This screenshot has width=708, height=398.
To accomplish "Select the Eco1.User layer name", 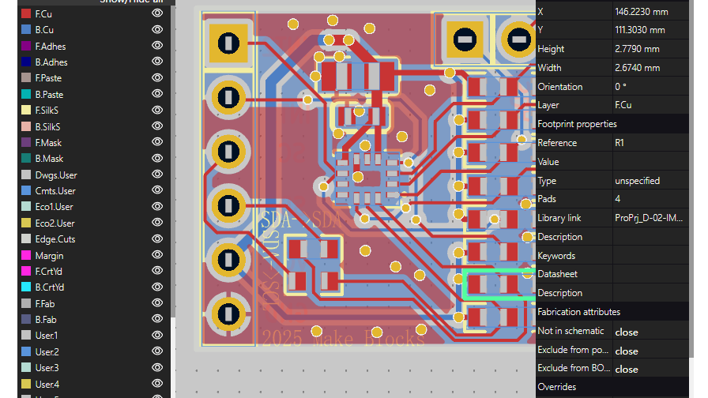I will 55,207.
